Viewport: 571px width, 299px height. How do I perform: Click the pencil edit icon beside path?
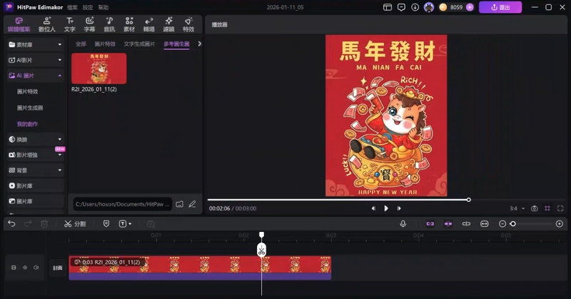pyautogui.click(x=192, y=204)
